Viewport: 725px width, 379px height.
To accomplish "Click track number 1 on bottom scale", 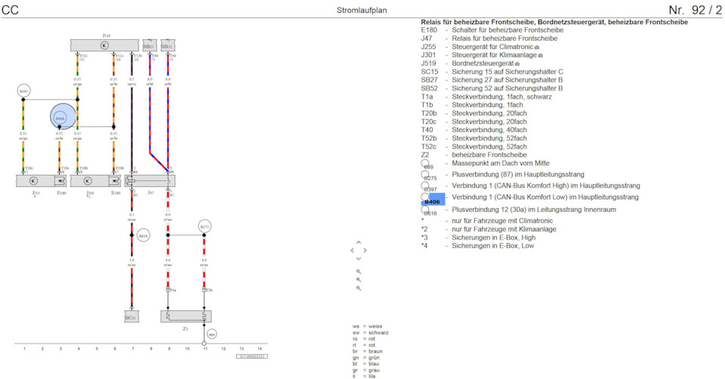I will click(x=24, y=349).
